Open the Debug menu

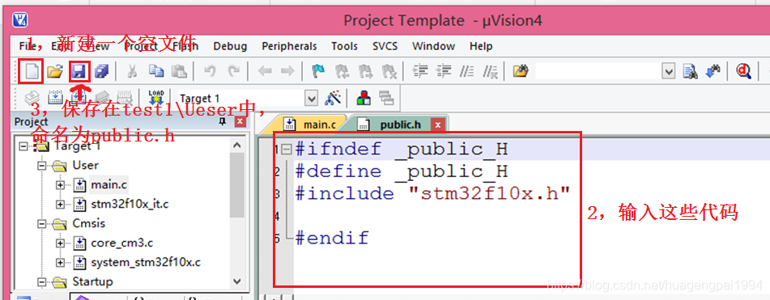[230, 46]
